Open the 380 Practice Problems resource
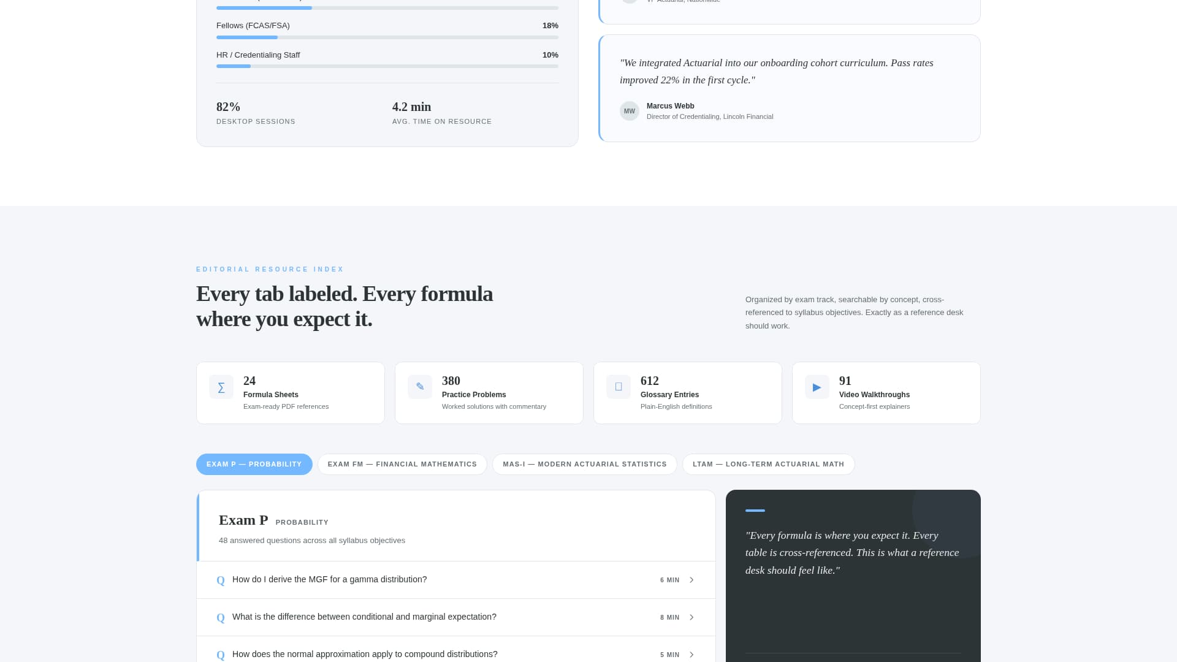 [x=489, y=392]
